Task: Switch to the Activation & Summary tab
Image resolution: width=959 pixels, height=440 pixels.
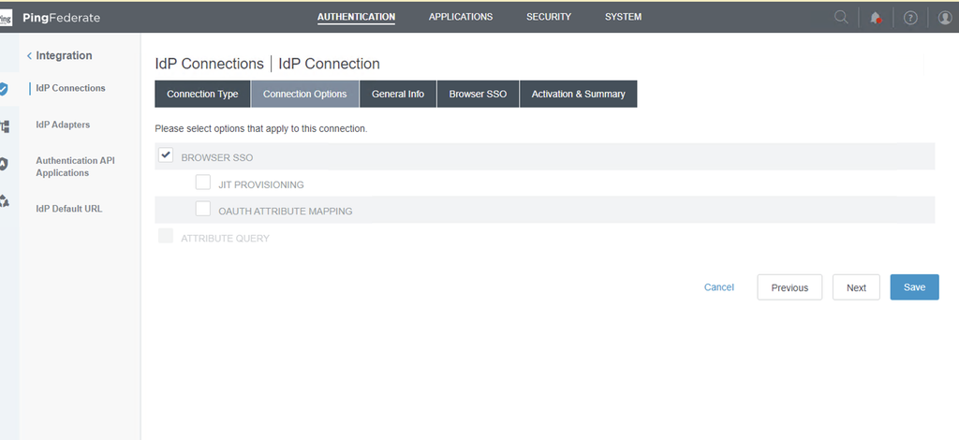Action: click(x=579, y=95)
